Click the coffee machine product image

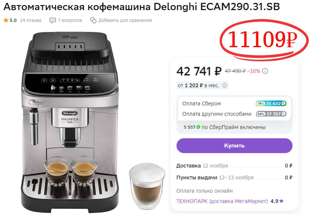pos(70,122)
